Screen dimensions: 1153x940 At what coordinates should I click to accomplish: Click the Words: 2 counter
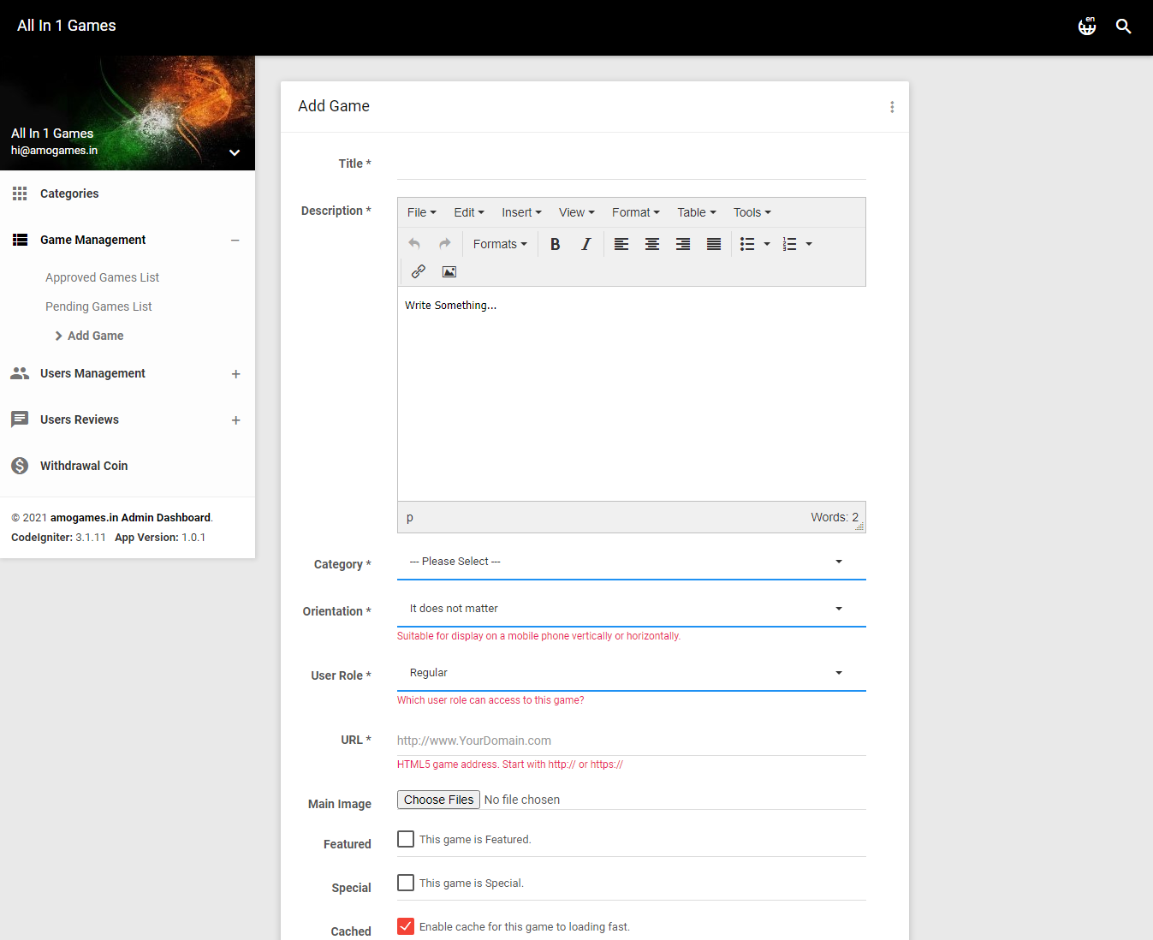(x=835, y=517)
